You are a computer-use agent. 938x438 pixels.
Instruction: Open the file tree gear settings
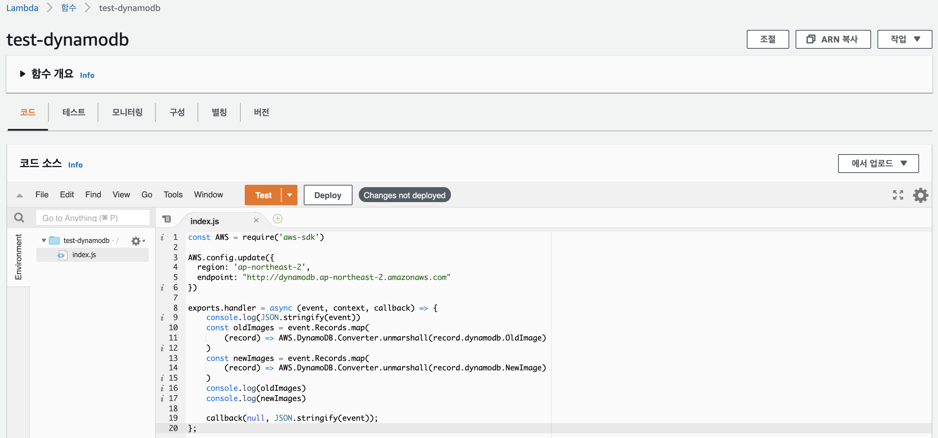pyautogui.click(x=137, y=241)
